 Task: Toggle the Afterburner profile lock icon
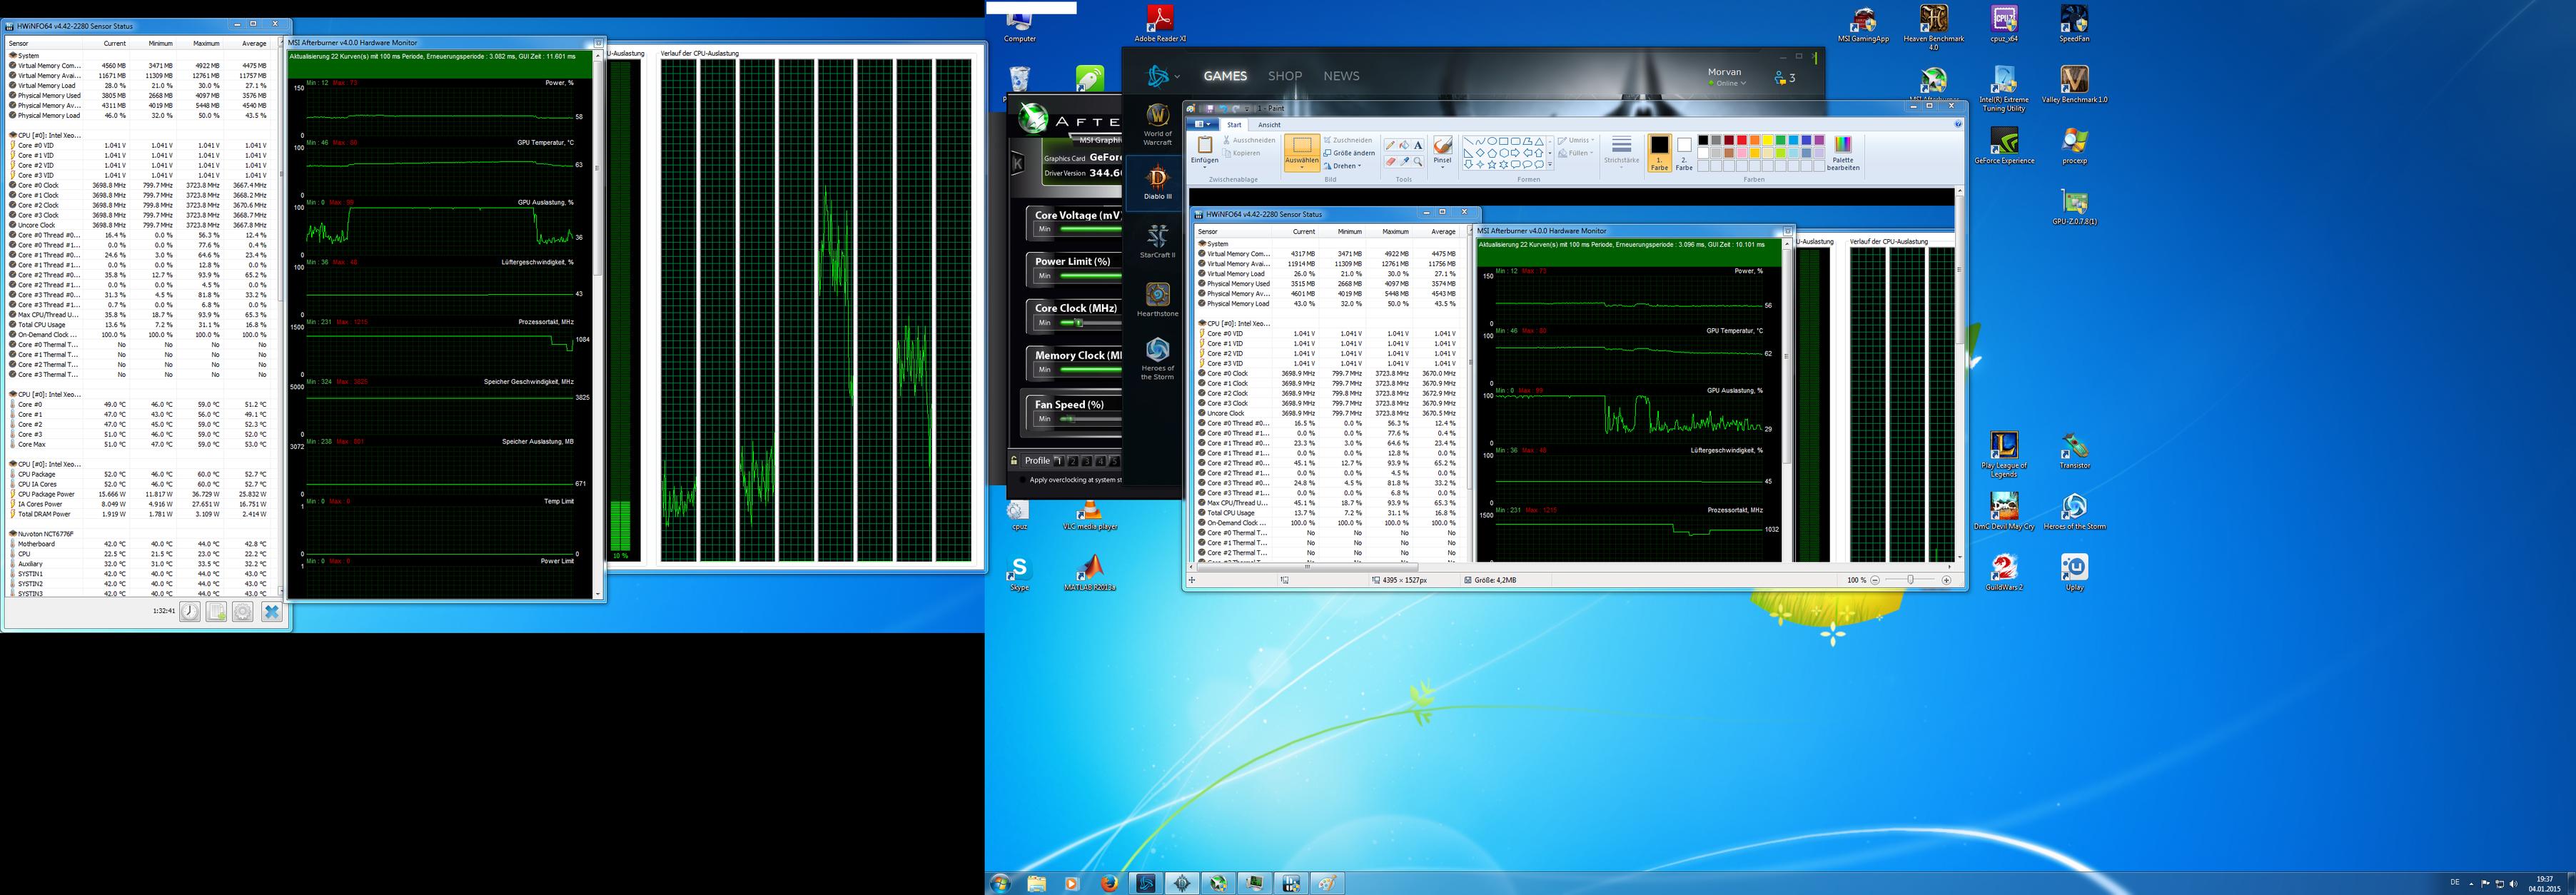(1014, 461)
